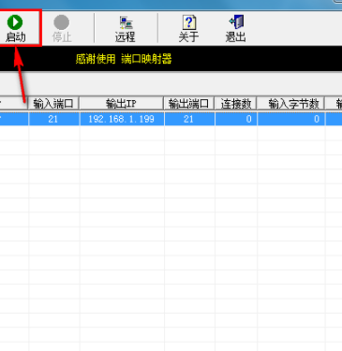The width and height of the screenshot is (342, 351).
Task: Sort by the 输出IP column header
Action: click(x=122, y=103)
